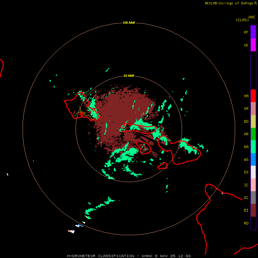Click the WS legend label
The image size is (258, 258).
246,159
